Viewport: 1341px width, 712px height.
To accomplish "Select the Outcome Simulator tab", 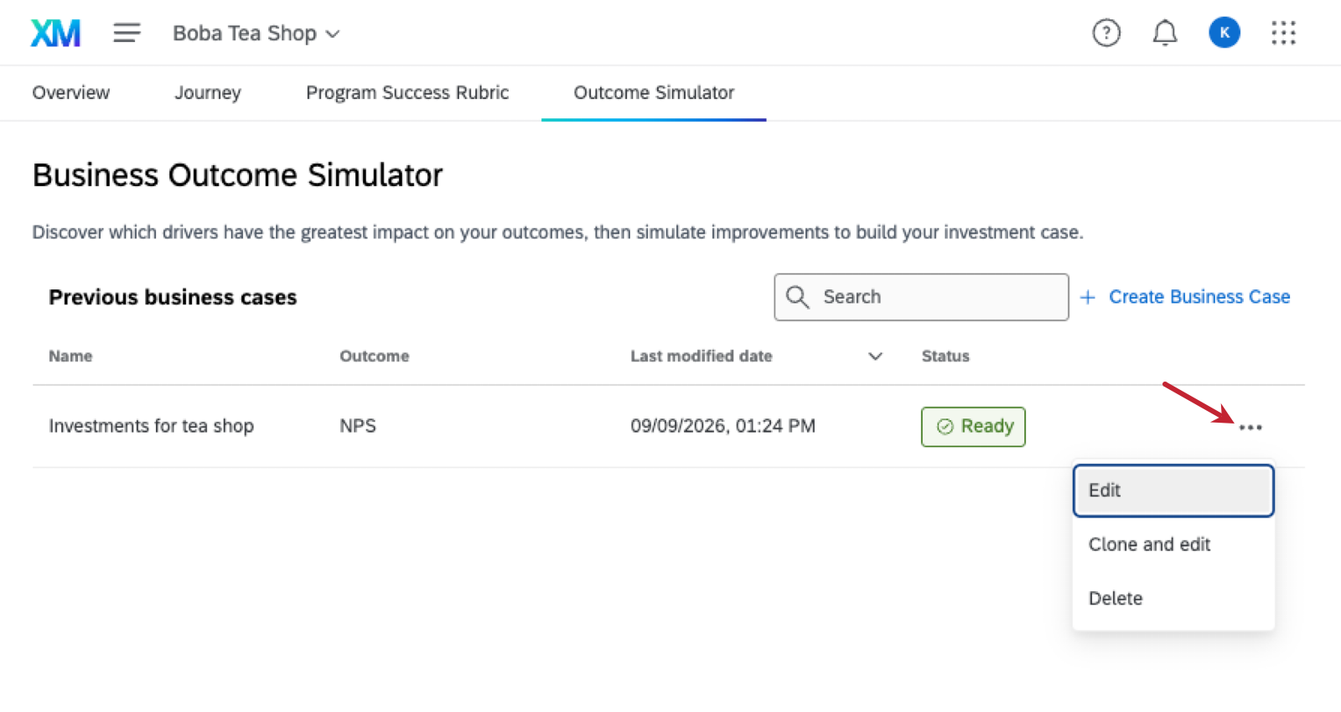I will (x=654, y=92).
